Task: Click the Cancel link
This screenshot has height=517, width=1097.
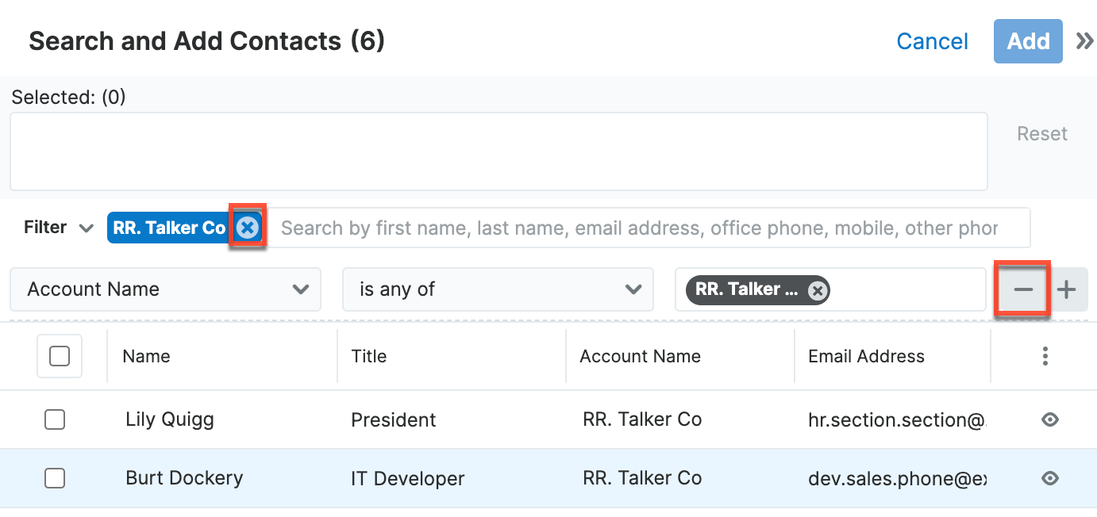Action: [932, 41]
